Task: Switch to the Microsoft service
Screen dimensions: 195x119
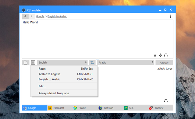Action: 60,108
